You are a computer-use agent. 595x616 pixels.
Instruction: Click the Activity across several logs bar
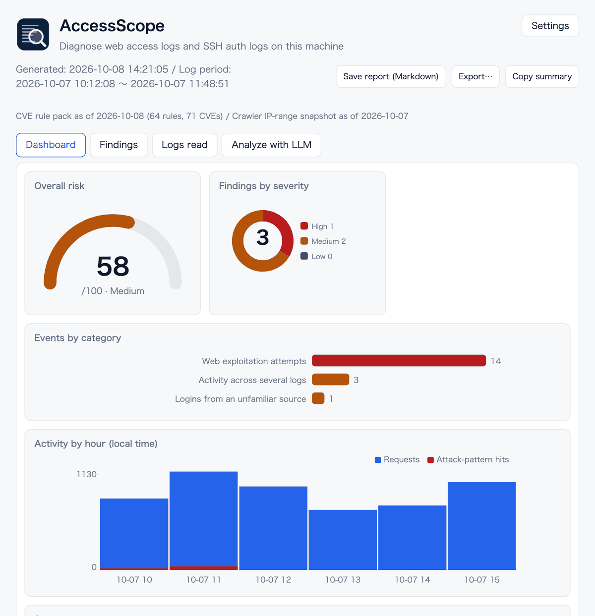[x=330, y=380]
